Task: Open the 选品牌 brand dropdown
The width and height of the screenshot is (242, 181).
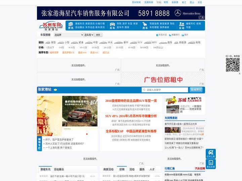Action: coord(69,35)
